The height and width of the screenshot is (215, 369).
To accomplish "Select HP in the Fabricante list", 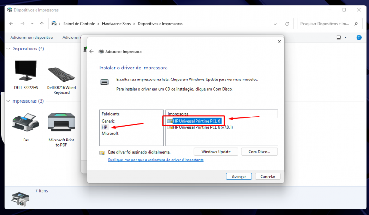I will [x=104, y=127].
